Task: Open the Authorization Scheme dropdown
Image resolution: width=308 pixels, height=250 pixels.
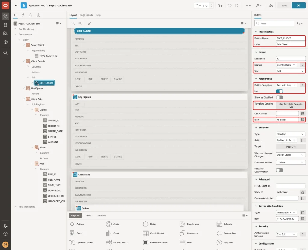Action: click(x=286, y=234)
